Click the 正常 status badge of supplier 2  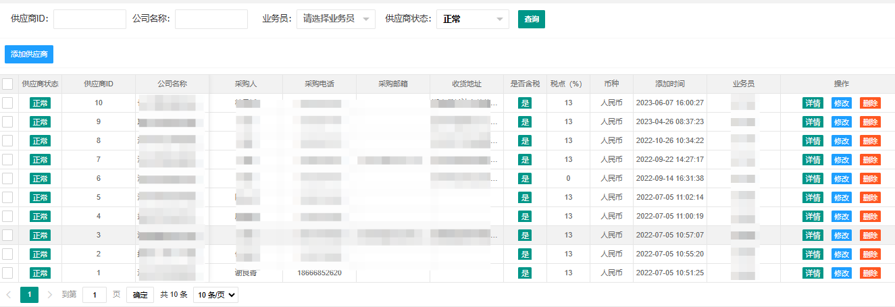pyautogui.click(x=41, y=254)
